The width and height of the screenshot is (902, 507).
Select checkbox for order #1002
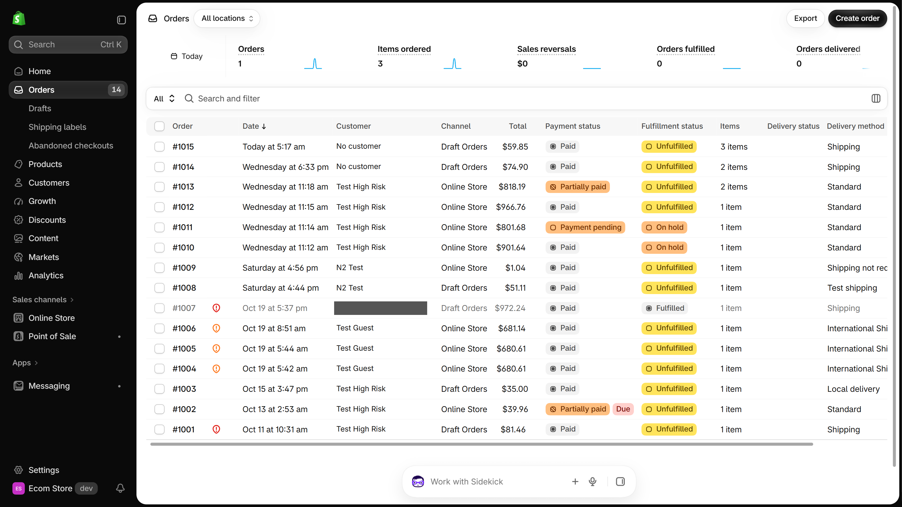(159, 409)
